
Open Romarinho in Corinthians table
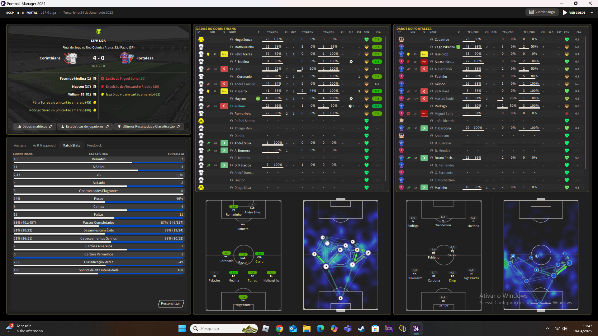[x=243, y=114]
